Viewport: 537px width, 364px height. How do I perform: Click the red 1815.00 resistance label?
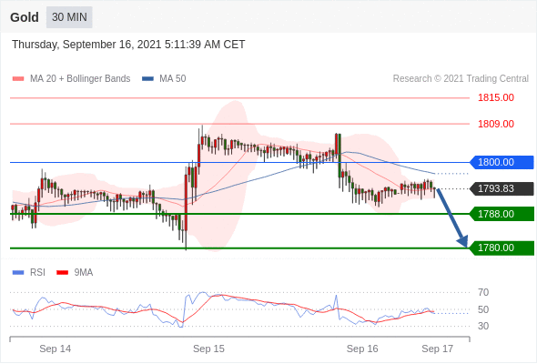click(x=496, y=97)
